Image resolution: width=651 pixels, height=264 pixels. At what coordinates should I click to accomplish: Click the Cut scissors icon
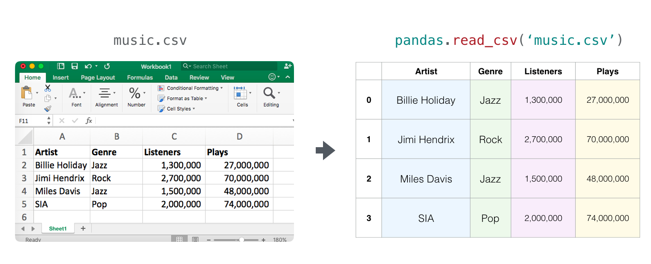click(47, 89)
